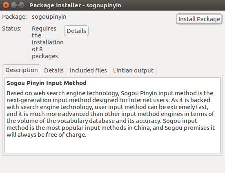Click the Sogou Pinyin Input Method heading
The width and height of the screenshot is (225, 173).
pyautogui.click(x=47, y=83)
